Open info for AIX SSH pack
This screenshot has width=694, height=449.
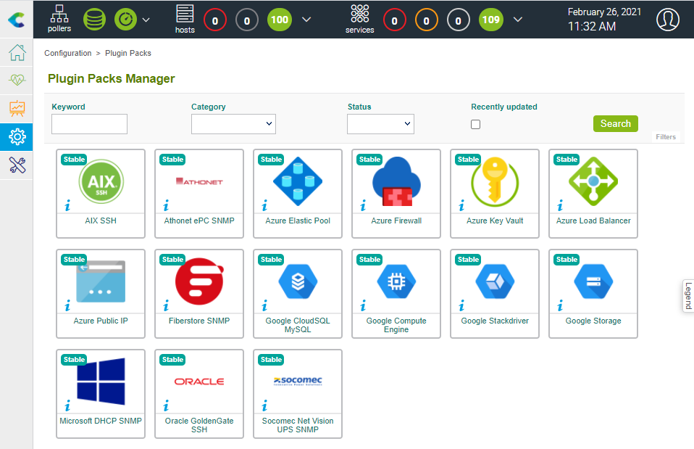[67, 206]
